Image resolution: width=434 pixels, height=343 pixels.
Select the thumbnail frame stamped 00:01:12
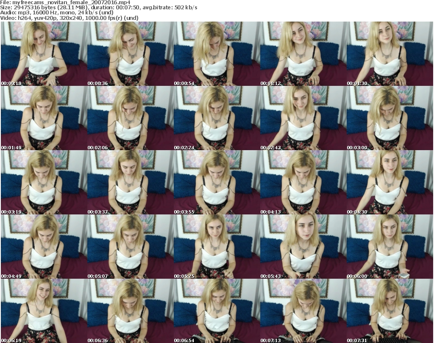(x=303, y=54)
